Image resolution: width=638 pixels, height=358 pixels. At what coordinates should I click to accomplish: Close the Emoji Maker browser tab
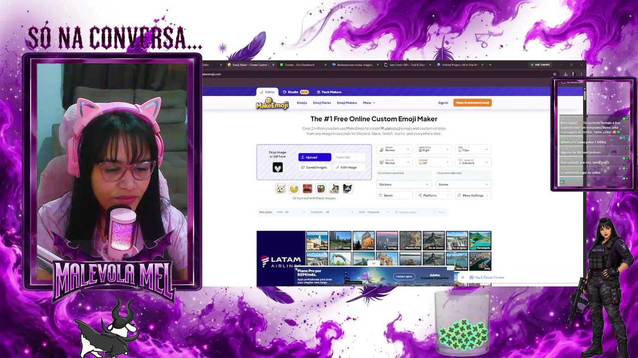pos(273,65)
